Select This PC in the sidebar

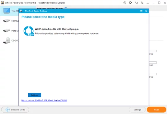[x=9, y=11]
